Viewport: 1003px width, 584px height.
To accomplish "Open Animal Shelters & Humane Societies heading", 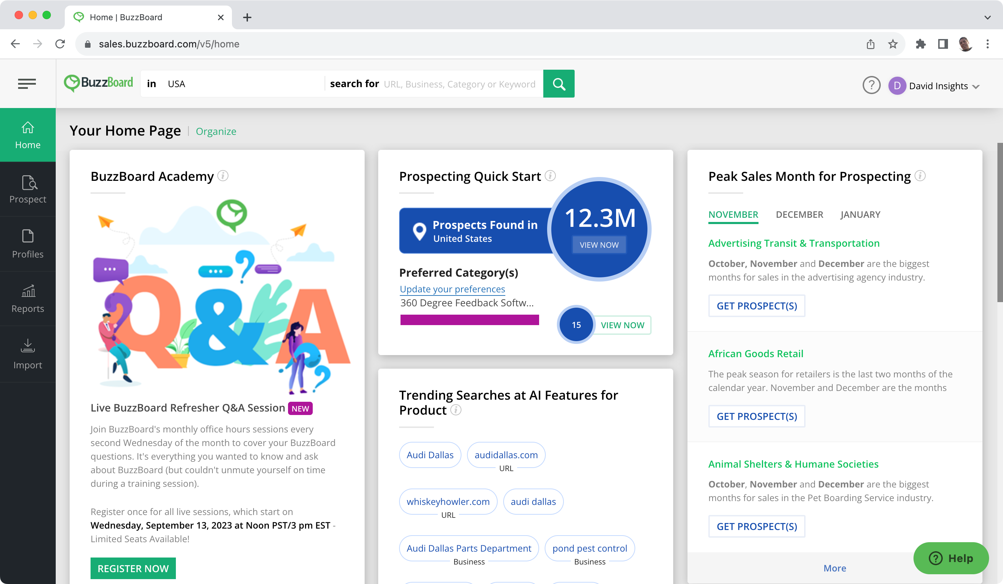I will (793, 464).
